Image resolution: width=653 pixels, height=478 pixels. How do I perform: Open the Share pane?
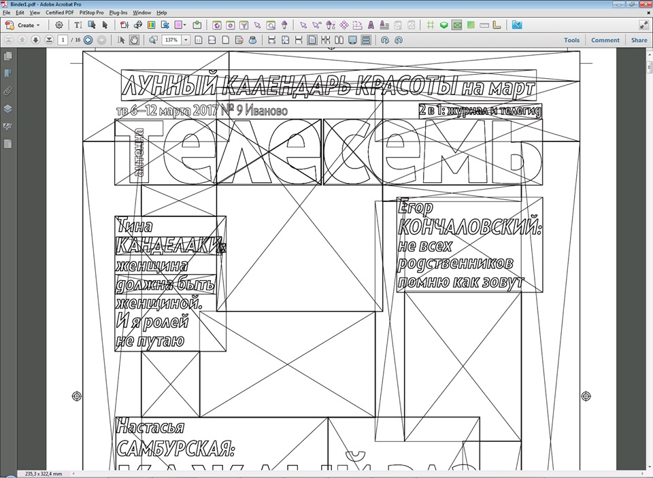[639, 40]
